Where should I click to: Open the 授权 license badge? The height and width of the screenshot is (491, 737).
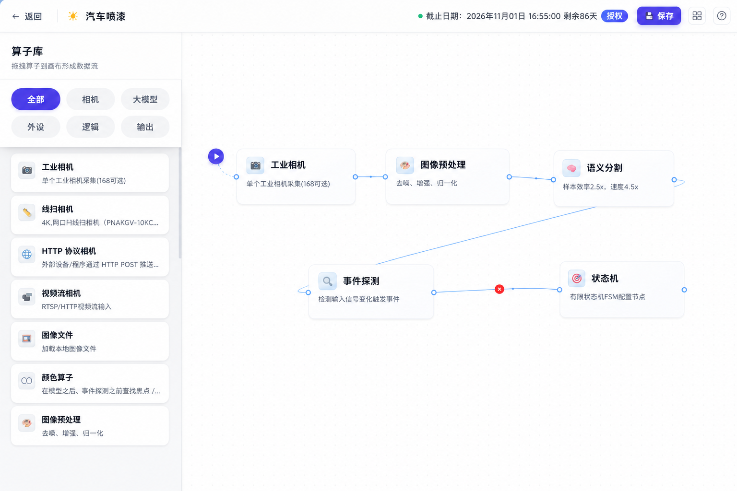click(615, 16)
